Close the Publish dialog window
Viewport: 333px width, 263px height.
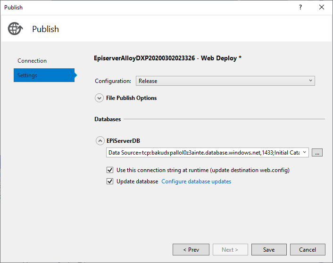322,7
